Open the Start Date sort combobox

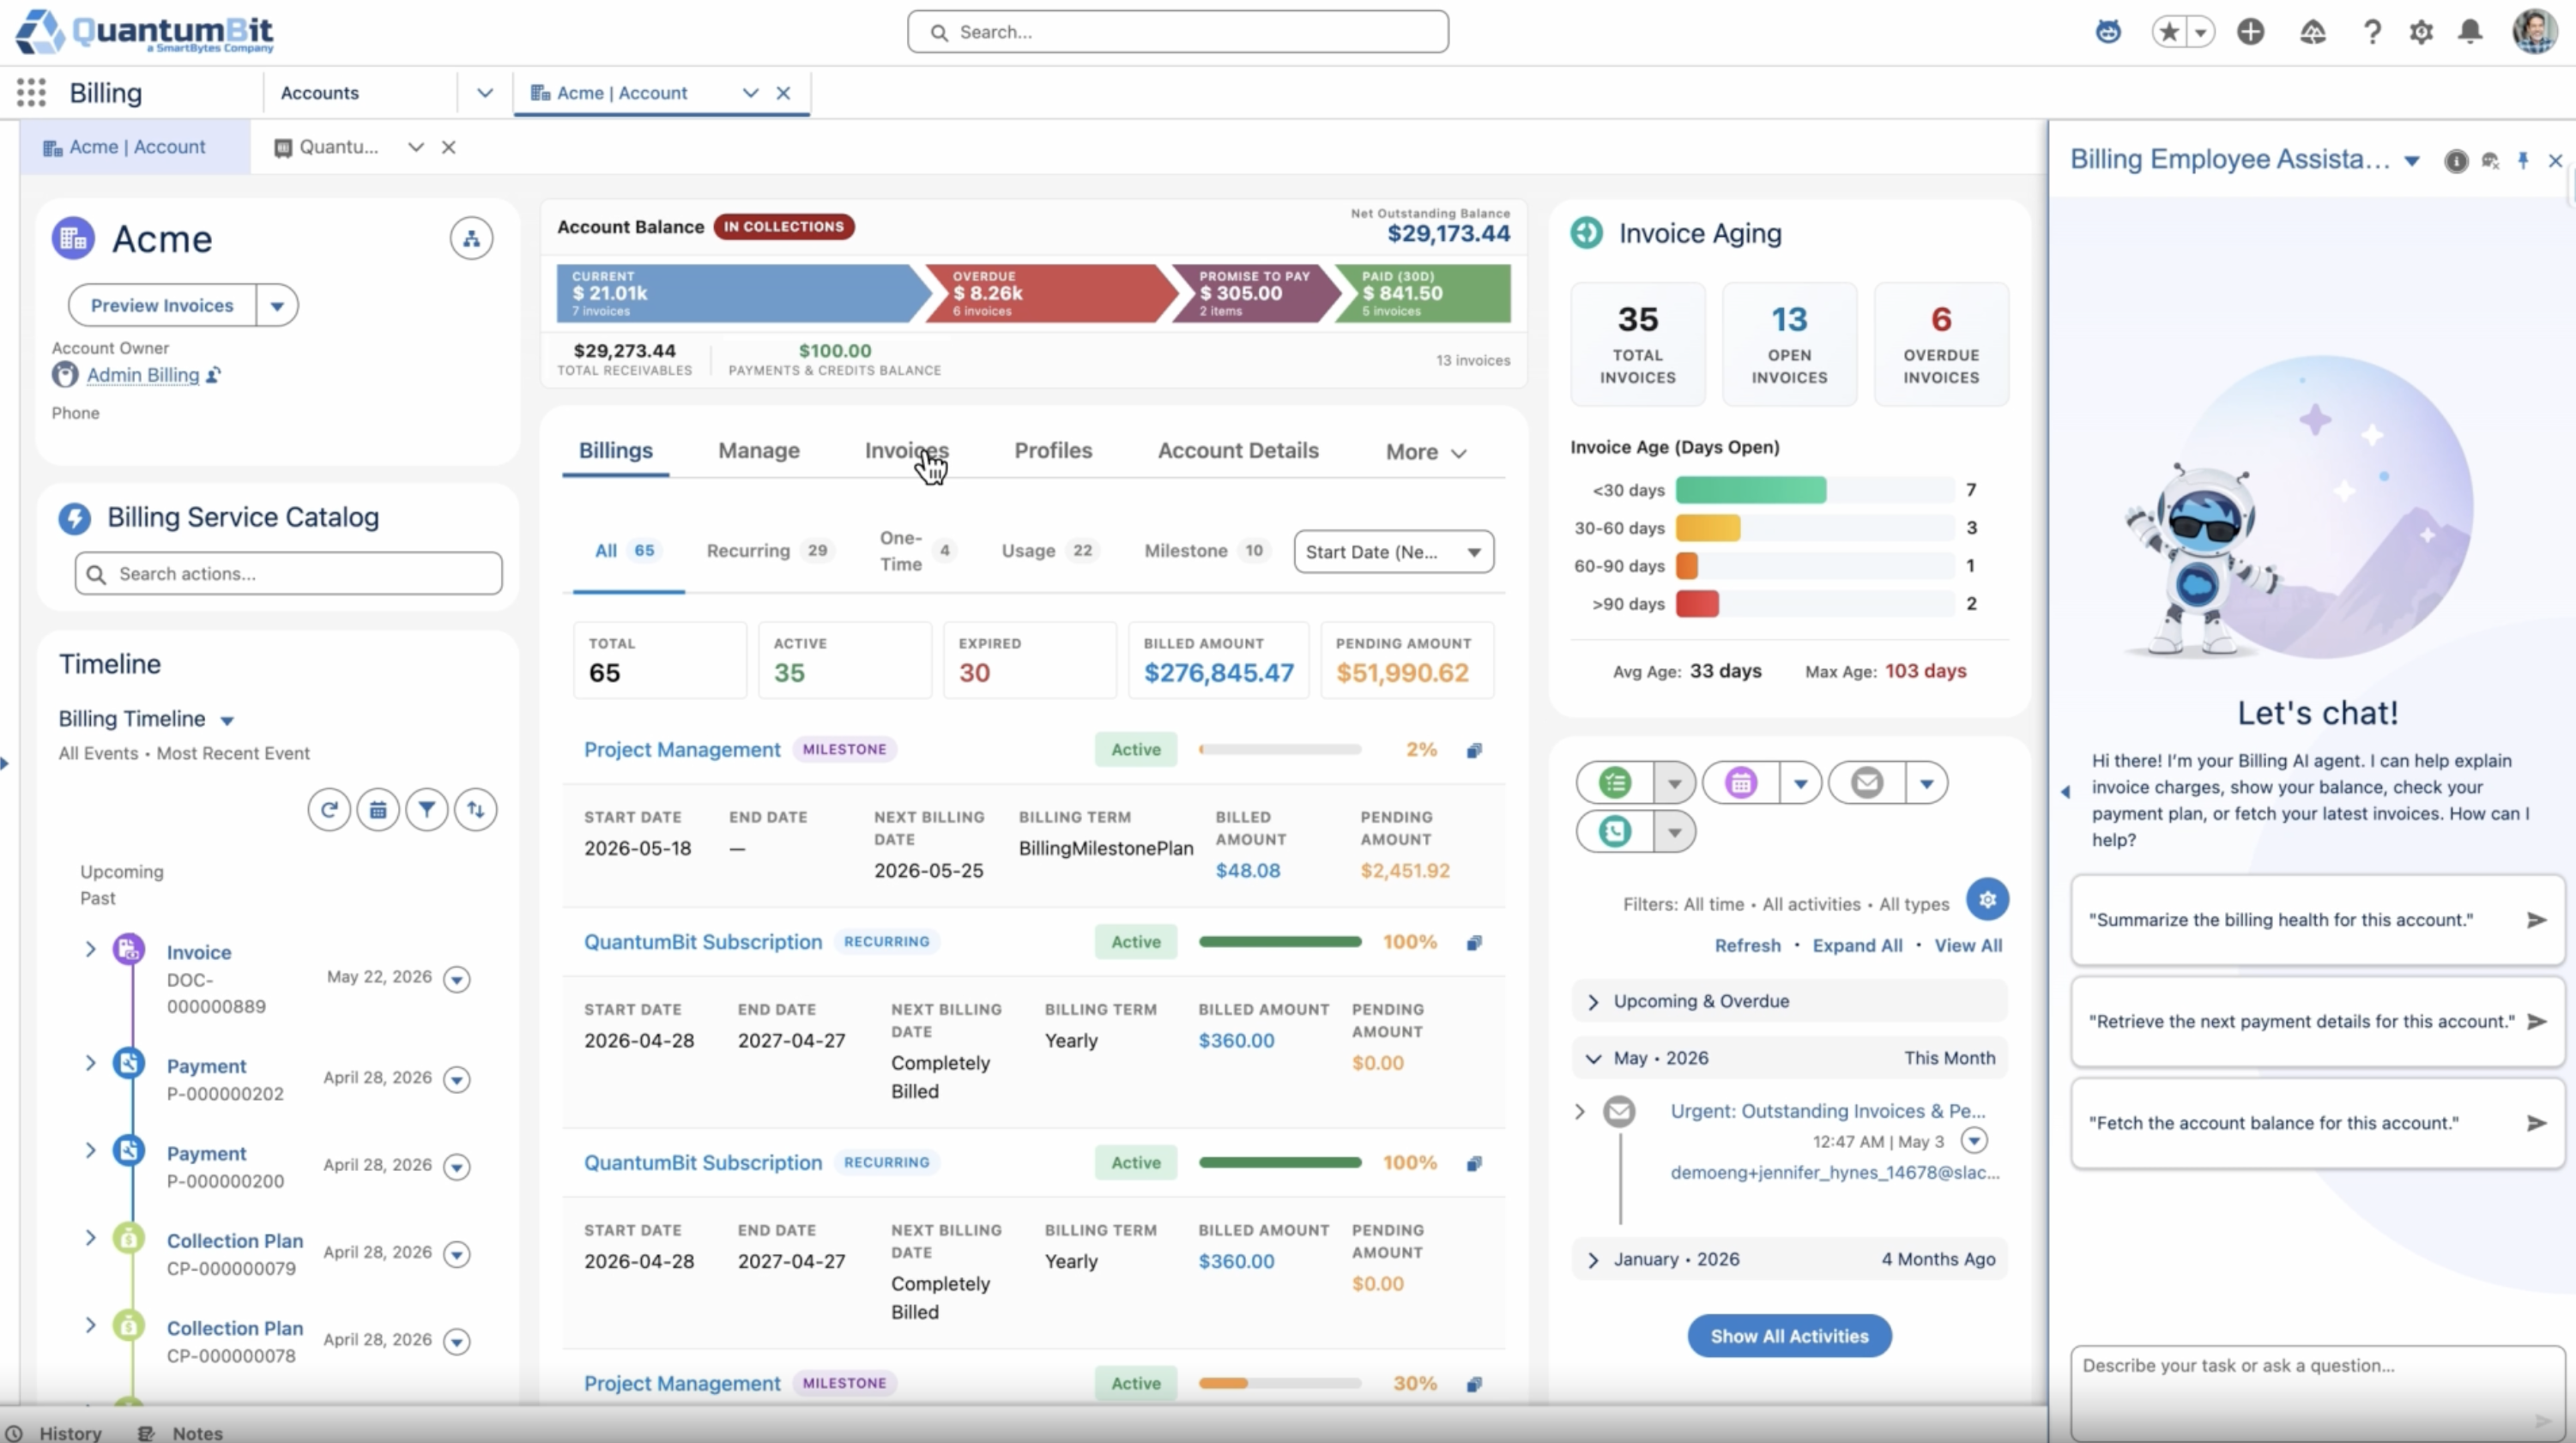pos(1393,552)
